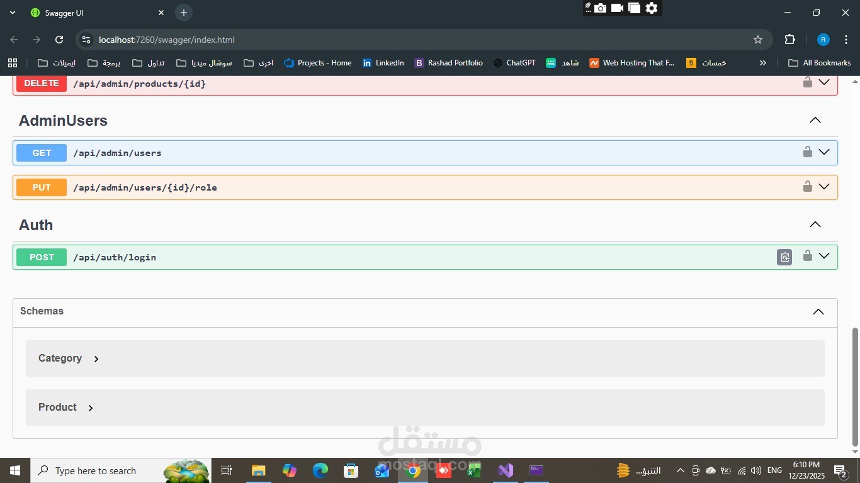Click the /api/auth/login path text
This screenshot has width=860, height=483.
pos(115,257)
